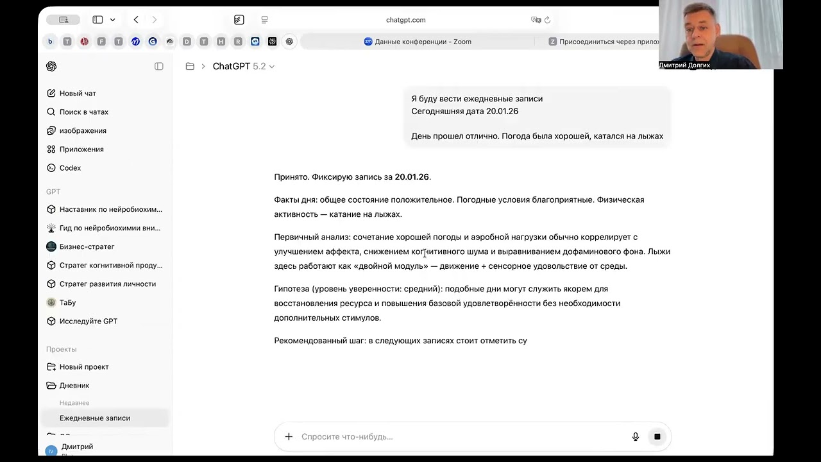Image resolution: width=821 pixels, height=462 pixels.
Task: Click the ChatGPT logo in the sidebar
Action: [x=51, y=66]
